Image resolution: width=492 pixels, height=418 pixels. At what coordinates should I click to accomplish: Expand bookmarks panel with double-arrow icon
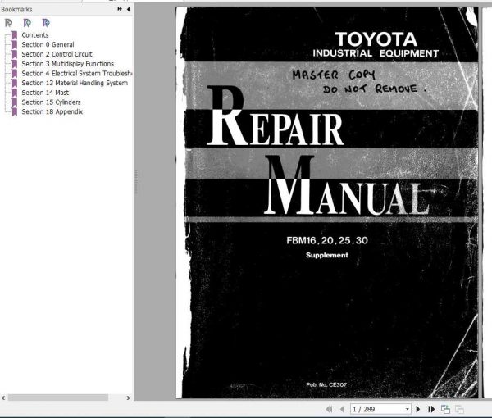[x=120, y=9]
